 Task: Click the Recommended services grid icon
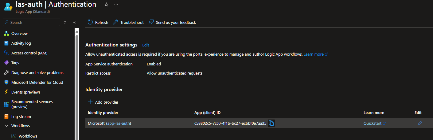click(6, 104)
